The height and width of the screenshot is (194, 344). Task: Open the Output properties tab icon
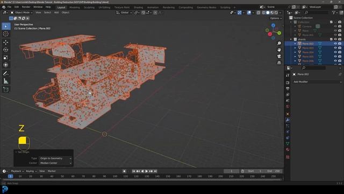click(288, 88)
